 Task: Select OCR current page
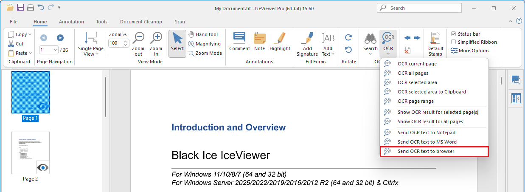point(434,64)
